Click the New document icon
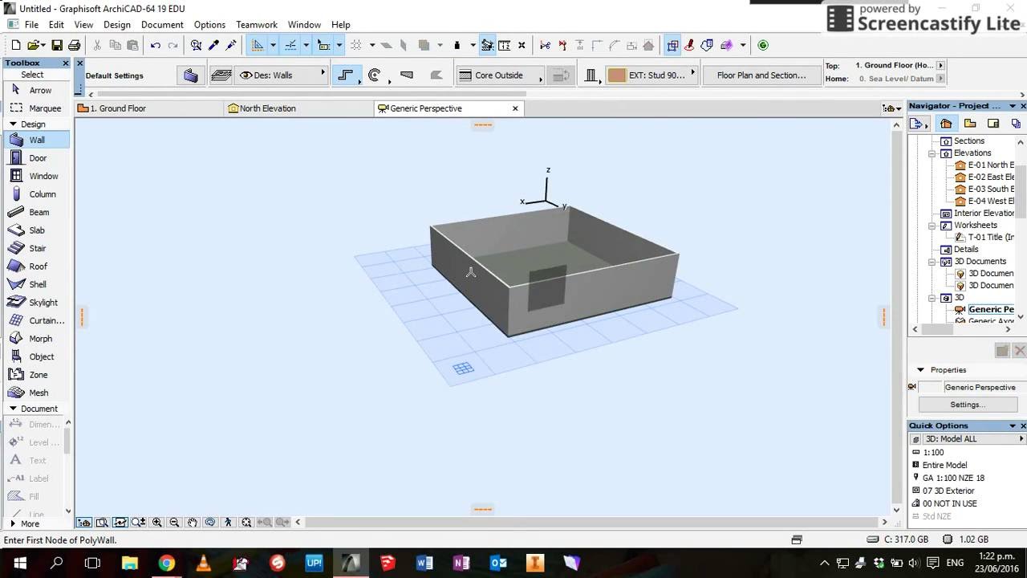 15,45
